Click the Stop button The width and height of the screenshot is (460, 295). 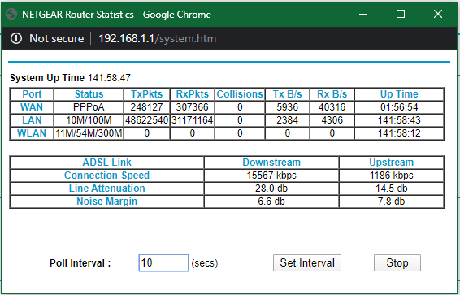(x=397, y=262)
